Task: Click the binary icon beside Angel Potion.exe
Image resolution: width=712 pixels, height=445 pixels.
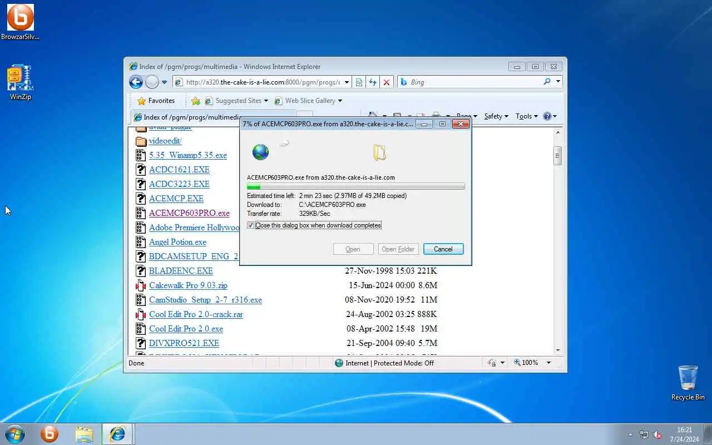Action: pyautogui.click(x=141, y=242)
